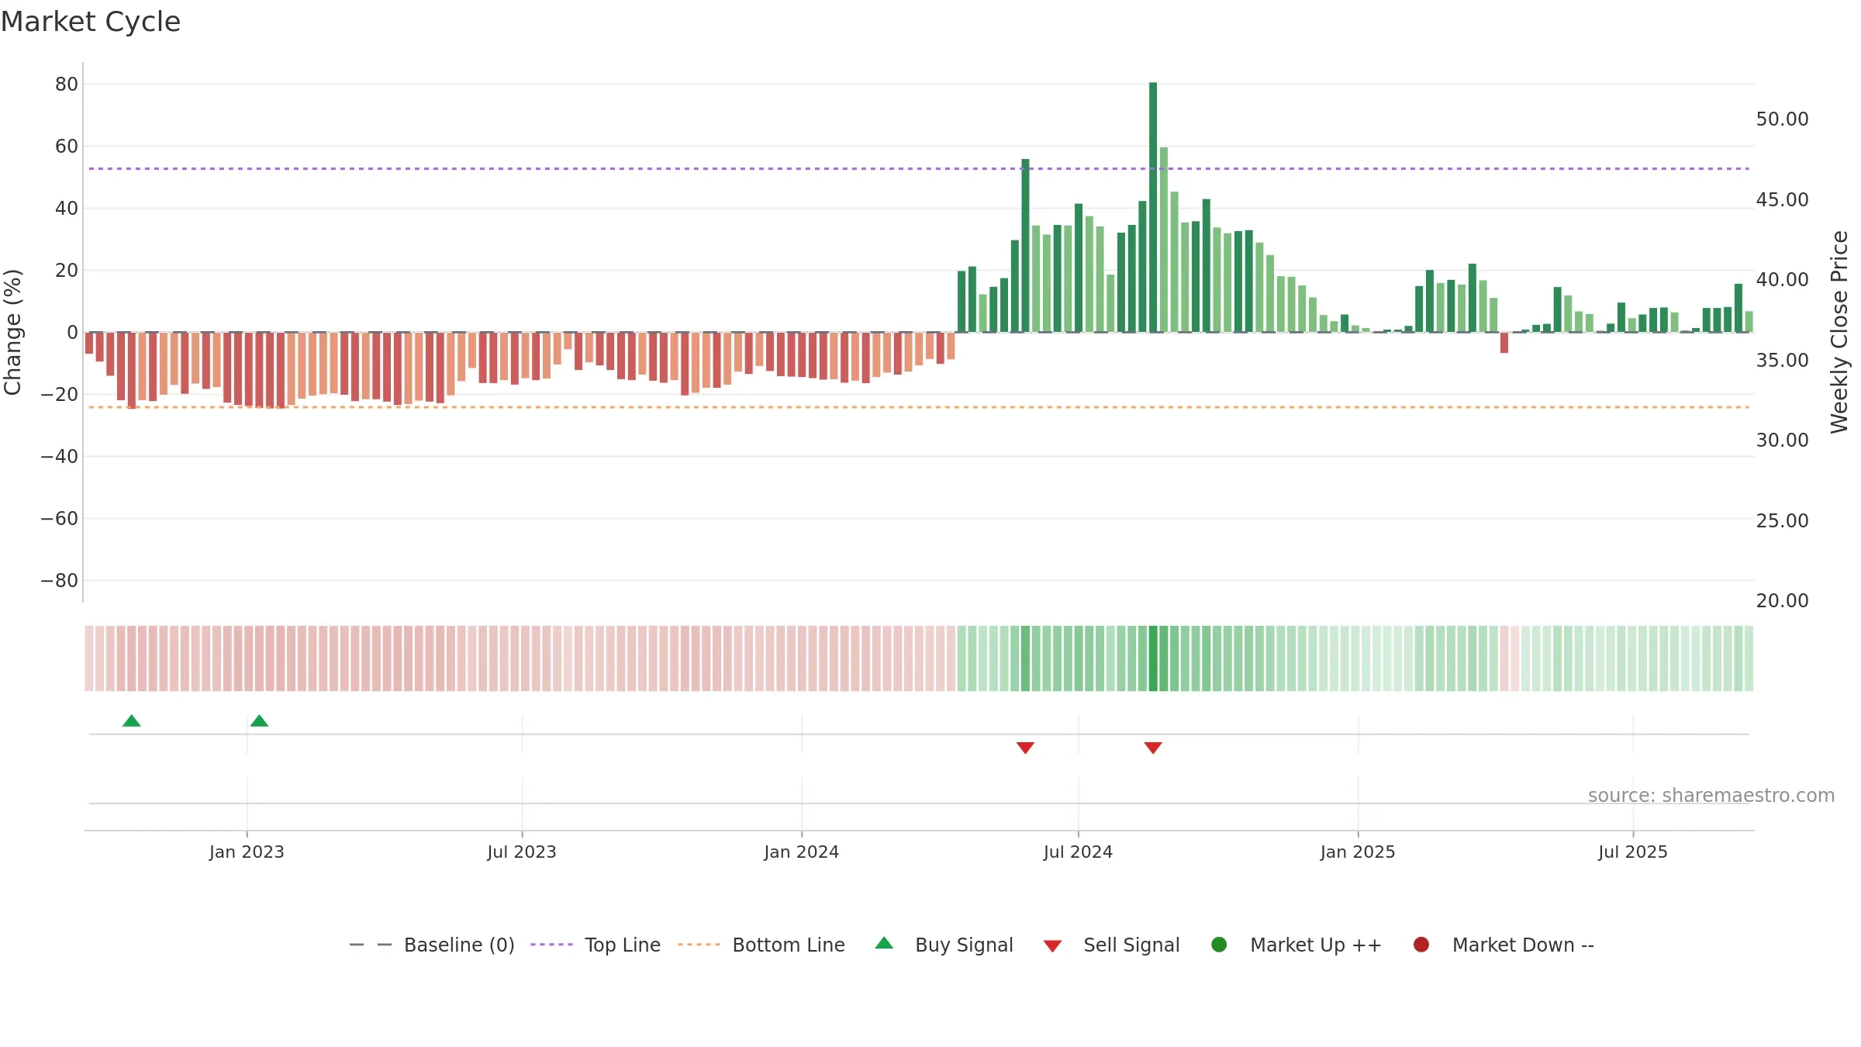Screen dimensions: 1861x1047
Task: Select the first buy signal marker in late 2022
Action: [x=132, y=720]
